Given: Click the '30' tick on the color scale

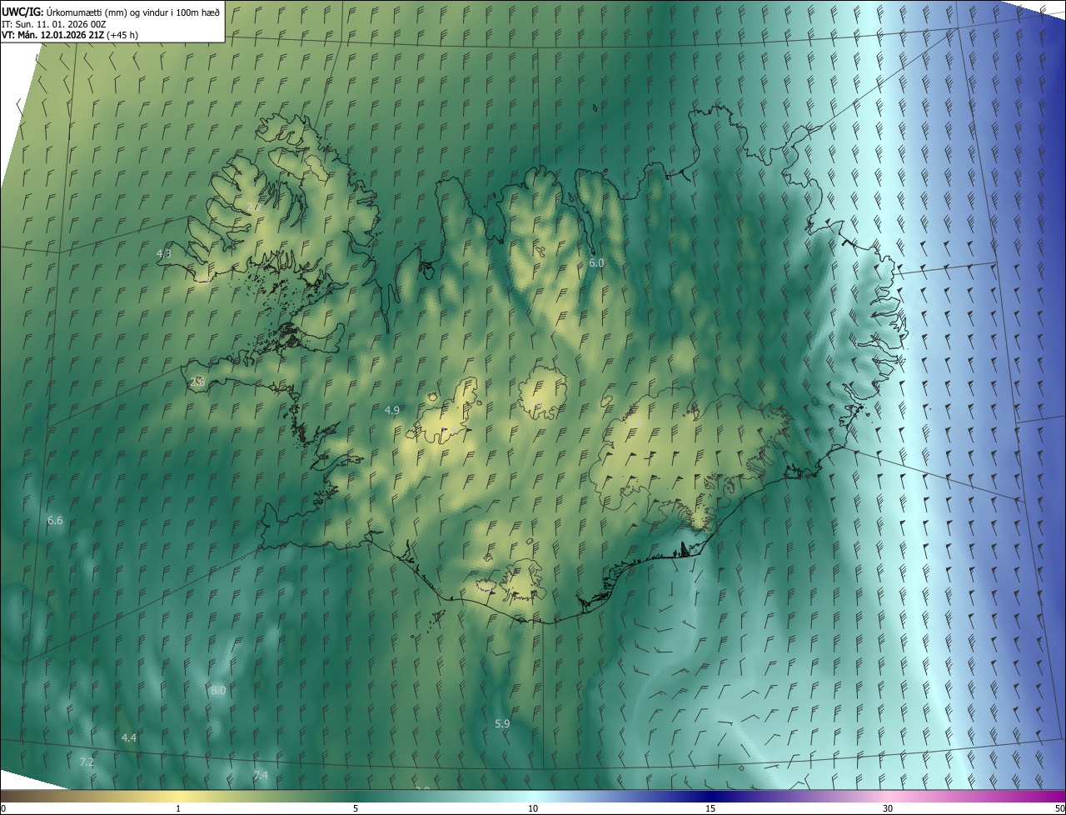Looking at the screenshot, I should [x=888, y=808].
